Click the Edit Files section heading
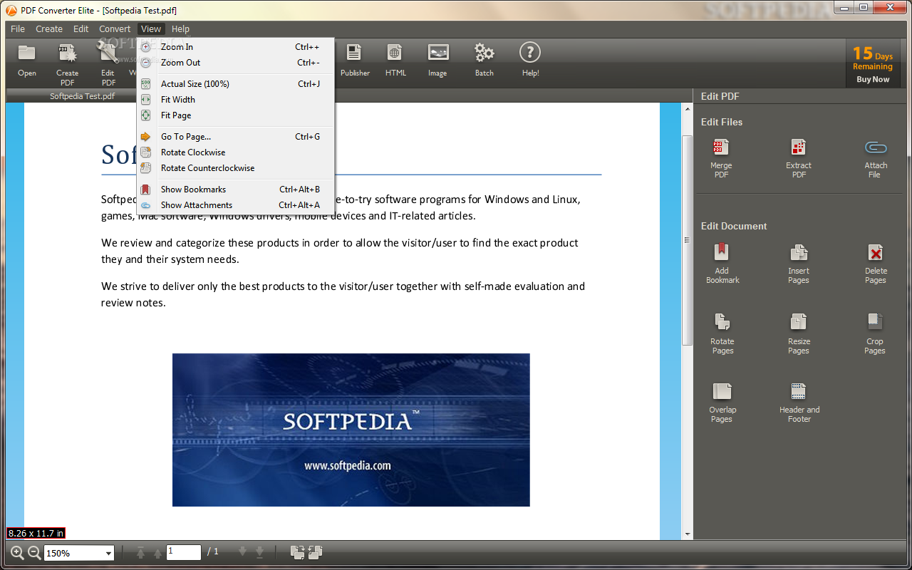Image resolution: width=912 pixels, height=570 pixels. pyautogui.click(x=722, y=122)
